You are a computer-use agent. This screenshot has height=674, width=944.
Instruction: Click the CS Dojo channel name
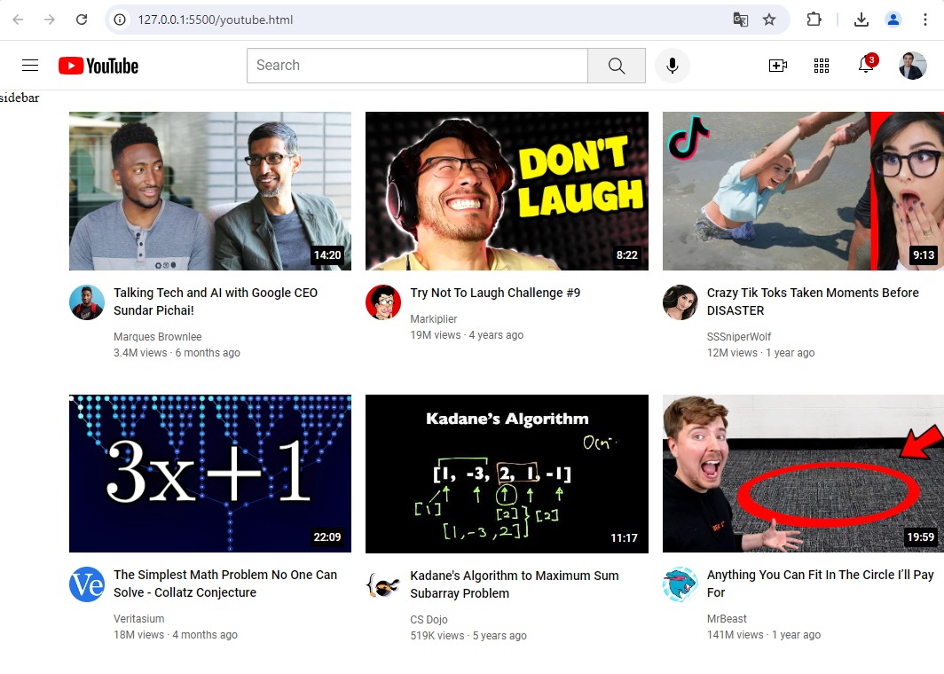(x=429, y=619)
